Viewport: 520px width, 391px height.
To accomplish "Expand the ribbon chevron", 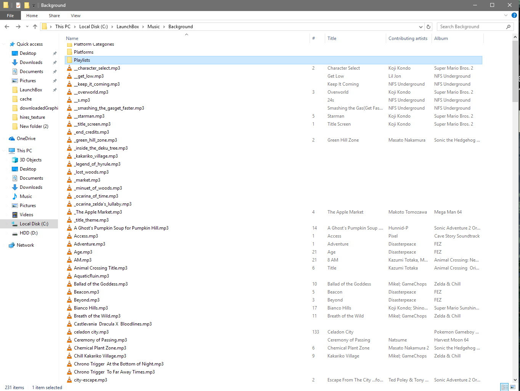I will [x=506, y=16].
